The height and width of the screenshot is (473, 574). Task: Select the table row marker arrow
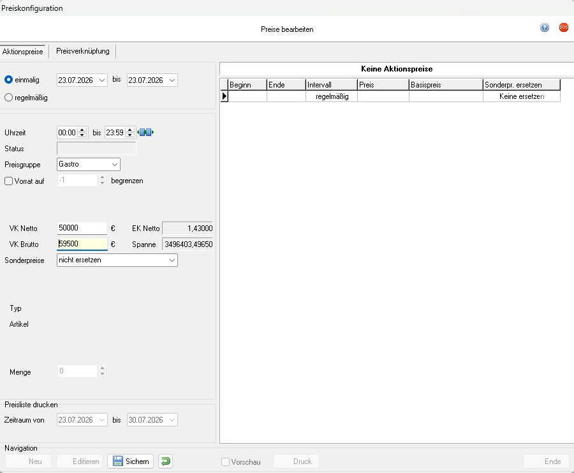224,96
